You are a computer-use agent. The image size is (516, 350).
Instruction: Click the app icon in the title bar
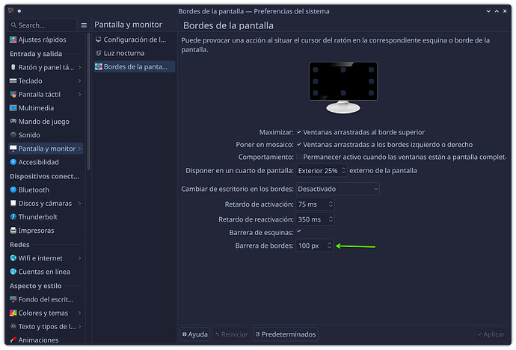coord(11,11)
